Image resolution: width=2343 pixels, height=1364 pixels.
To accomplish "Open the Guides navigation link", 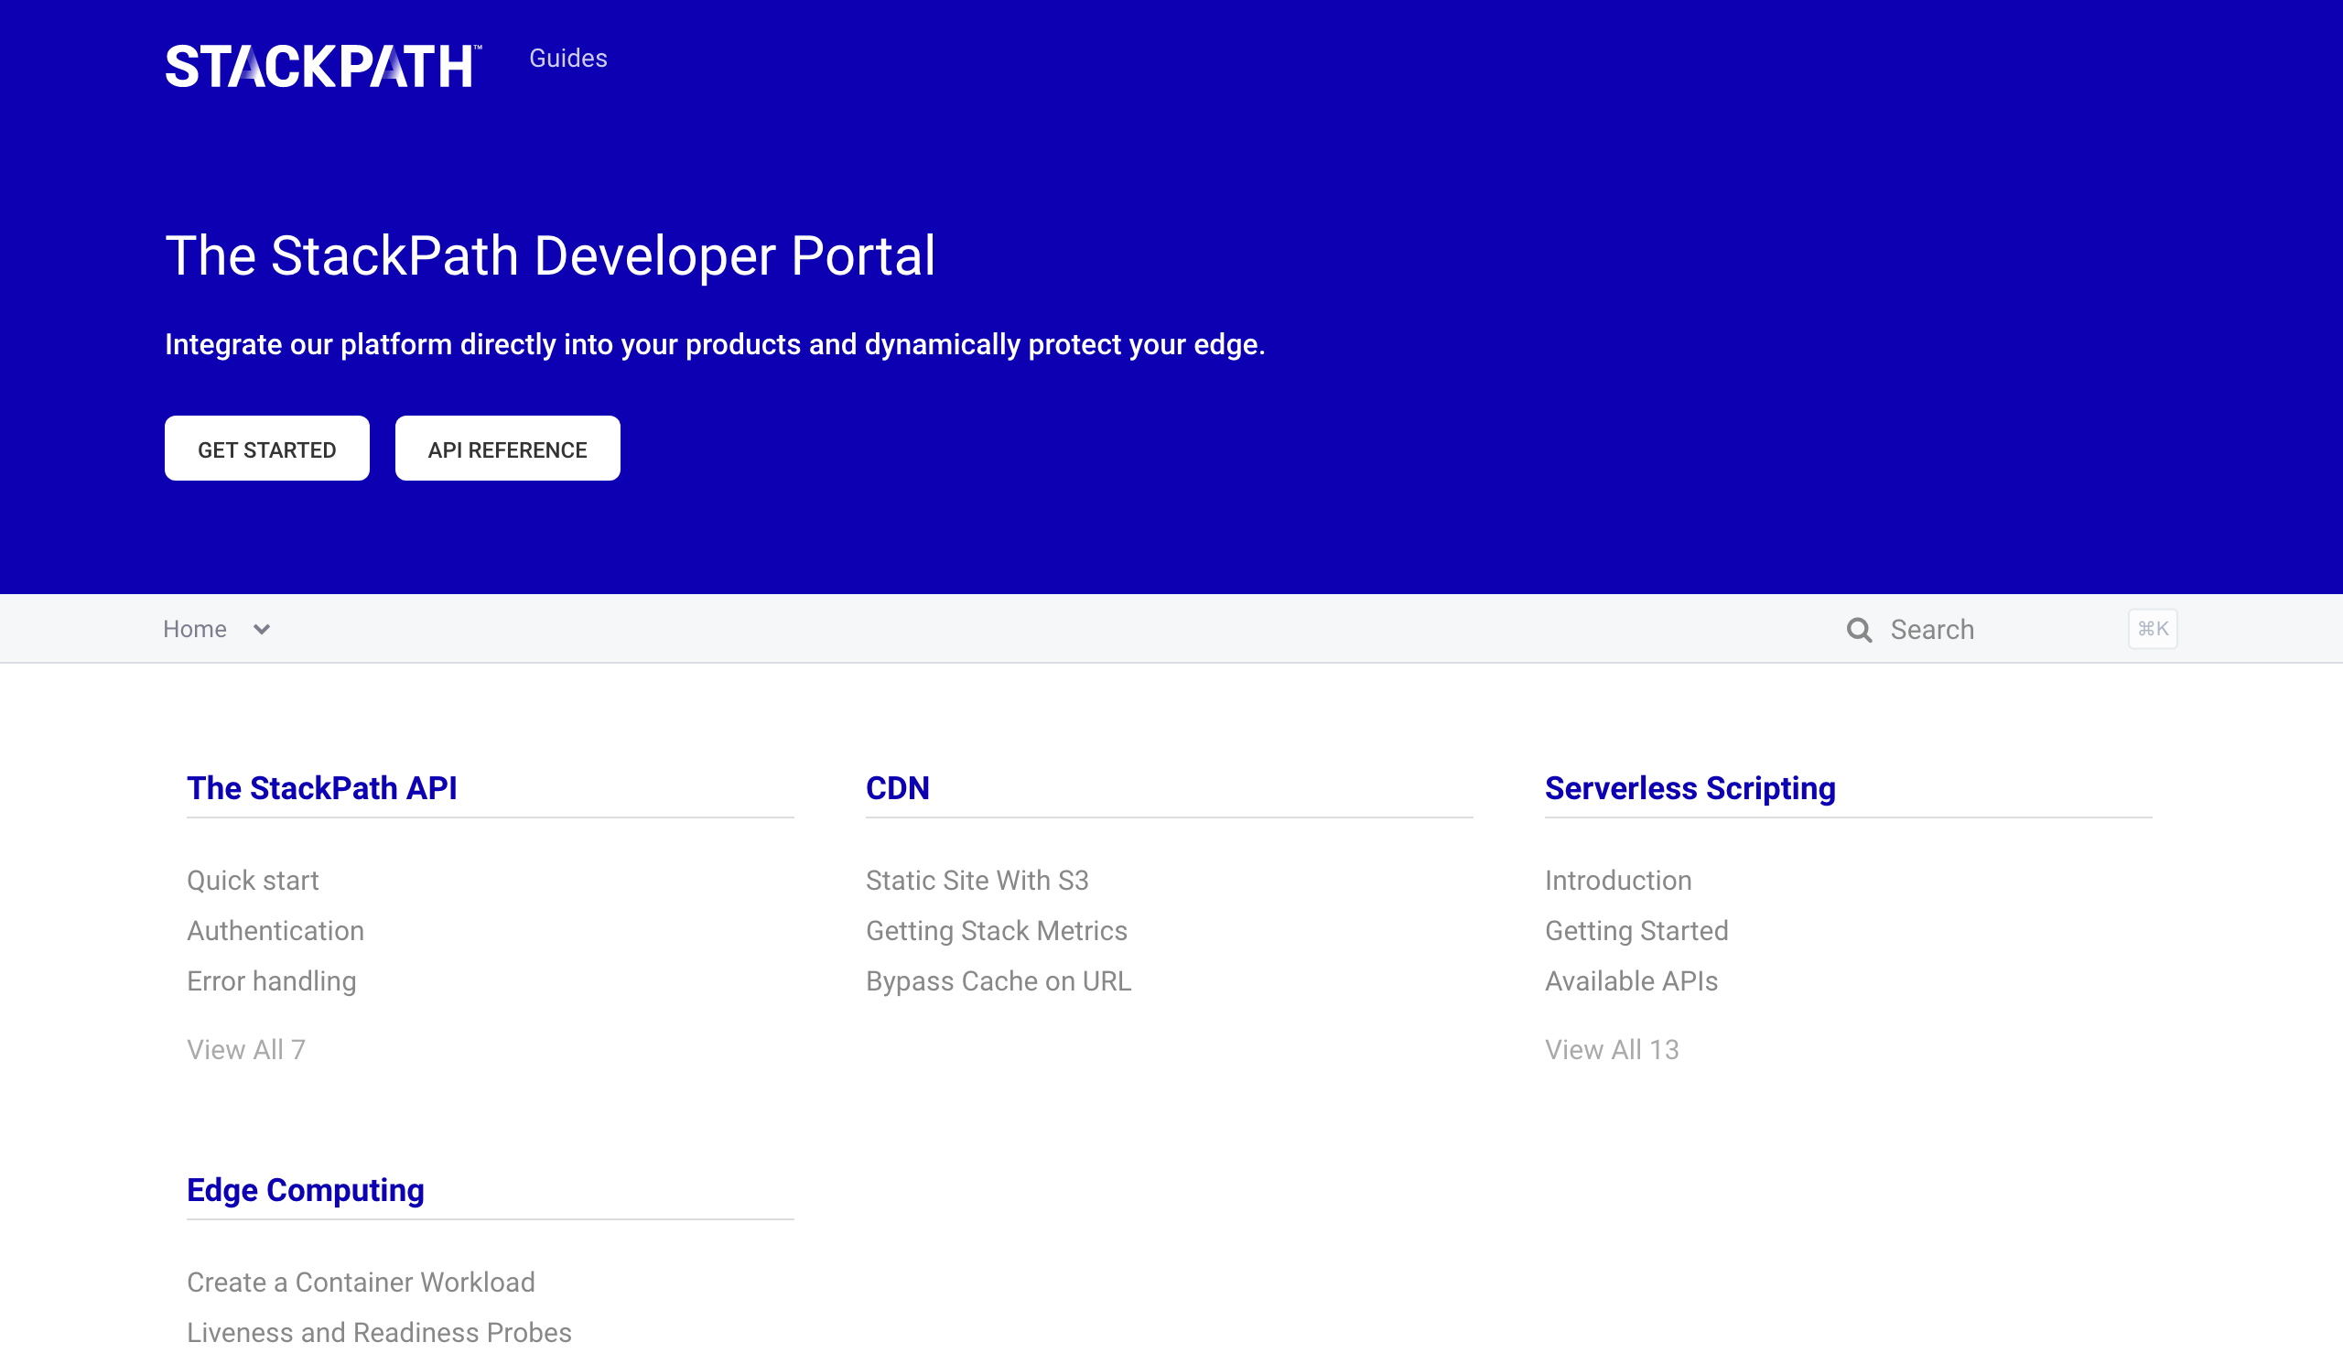I will pos(568,59).
